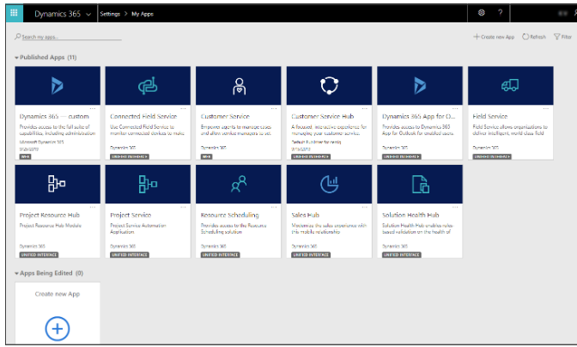Open more options on Project Resource Hub tile
This screenshot has width=577, height=347.
coord(93,207)
